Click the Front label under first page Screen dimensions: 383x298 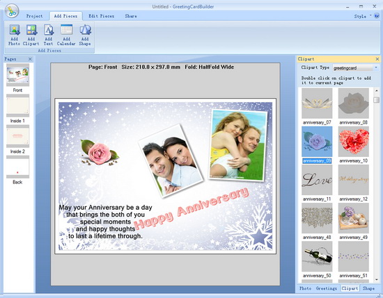click(x=17, y=90)
